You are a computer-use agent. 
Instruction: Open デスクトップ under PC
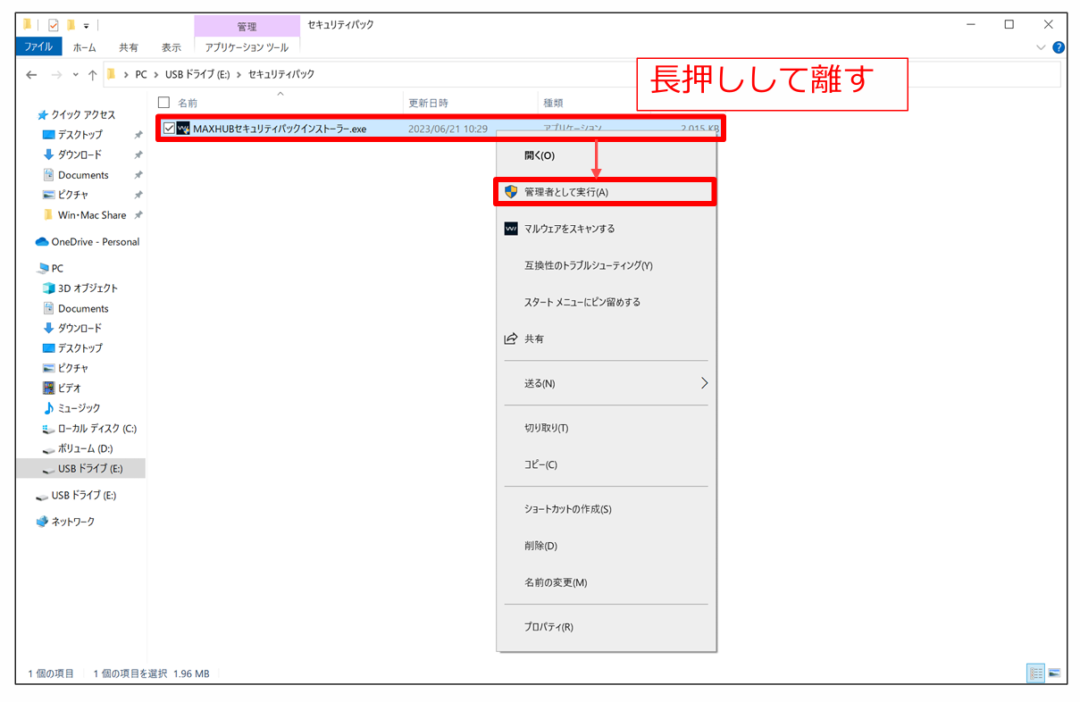tap(80, 348)
